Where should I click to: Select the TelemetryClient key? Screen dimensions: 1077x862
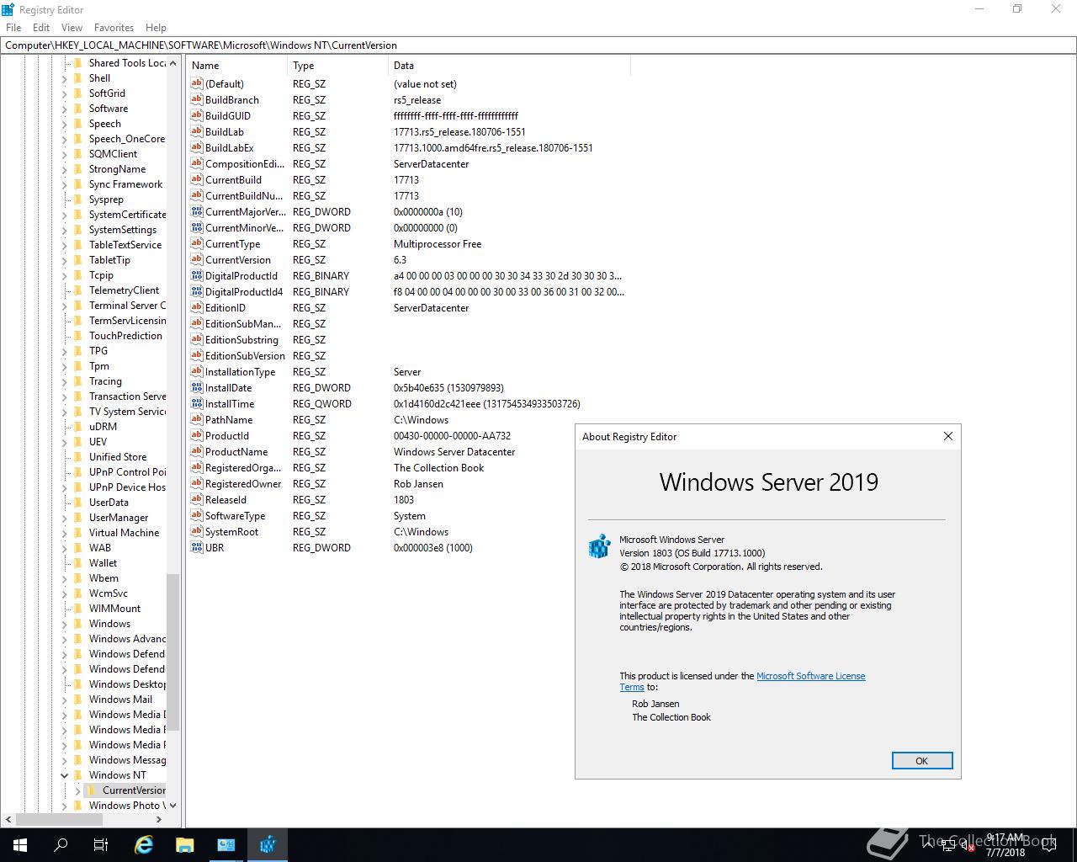pos(124,290)
